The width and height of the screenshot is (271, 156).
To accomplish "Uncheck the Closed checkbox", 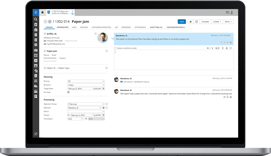I will point(69,115).
